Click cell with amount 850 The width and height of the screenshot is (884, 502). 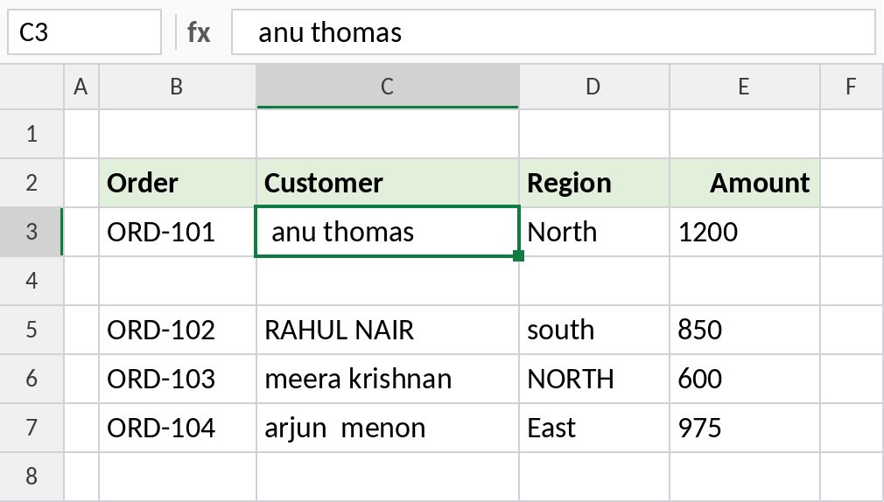745,331
